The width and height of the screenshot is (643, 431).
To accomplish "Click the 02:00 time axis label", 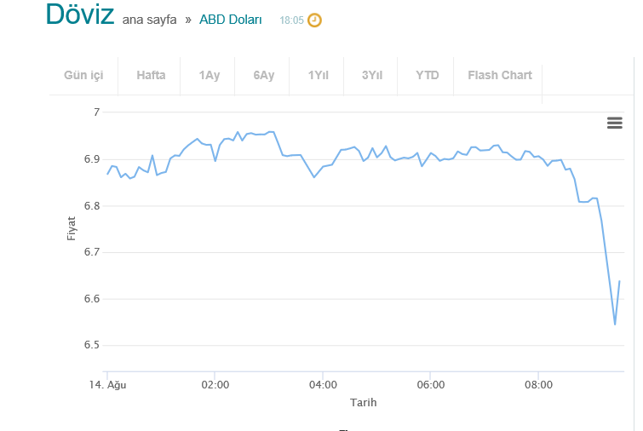I will pos(215,385).
